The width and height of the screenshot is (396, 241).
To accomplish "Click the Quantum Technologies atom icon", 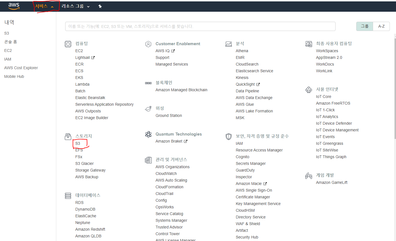I will [x=148, y=134].
